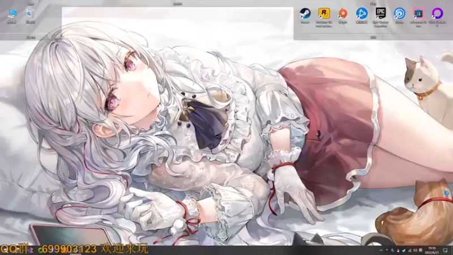Click the blue round tray icon

(392, 250)
